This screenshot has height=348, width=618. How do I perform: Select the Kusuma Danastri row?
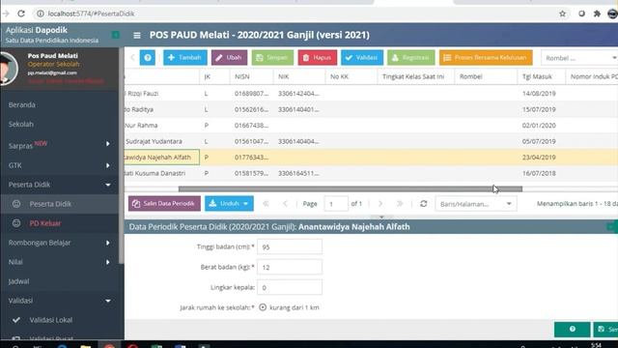[371, 173]
